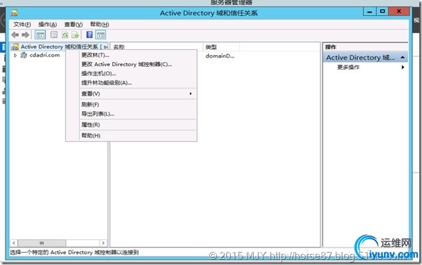Minimize the Active Directory window

pyautogui.click(x=370, y=12)
